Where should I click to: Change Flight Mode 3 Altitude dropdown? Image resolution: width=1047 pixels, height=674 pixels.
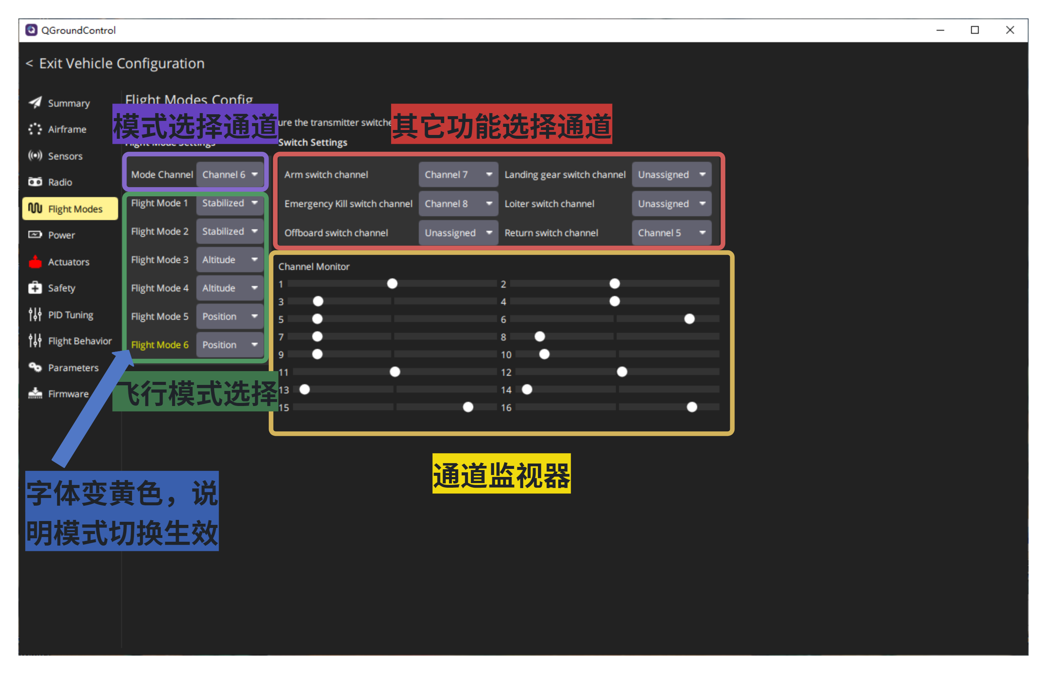point(230,260)
